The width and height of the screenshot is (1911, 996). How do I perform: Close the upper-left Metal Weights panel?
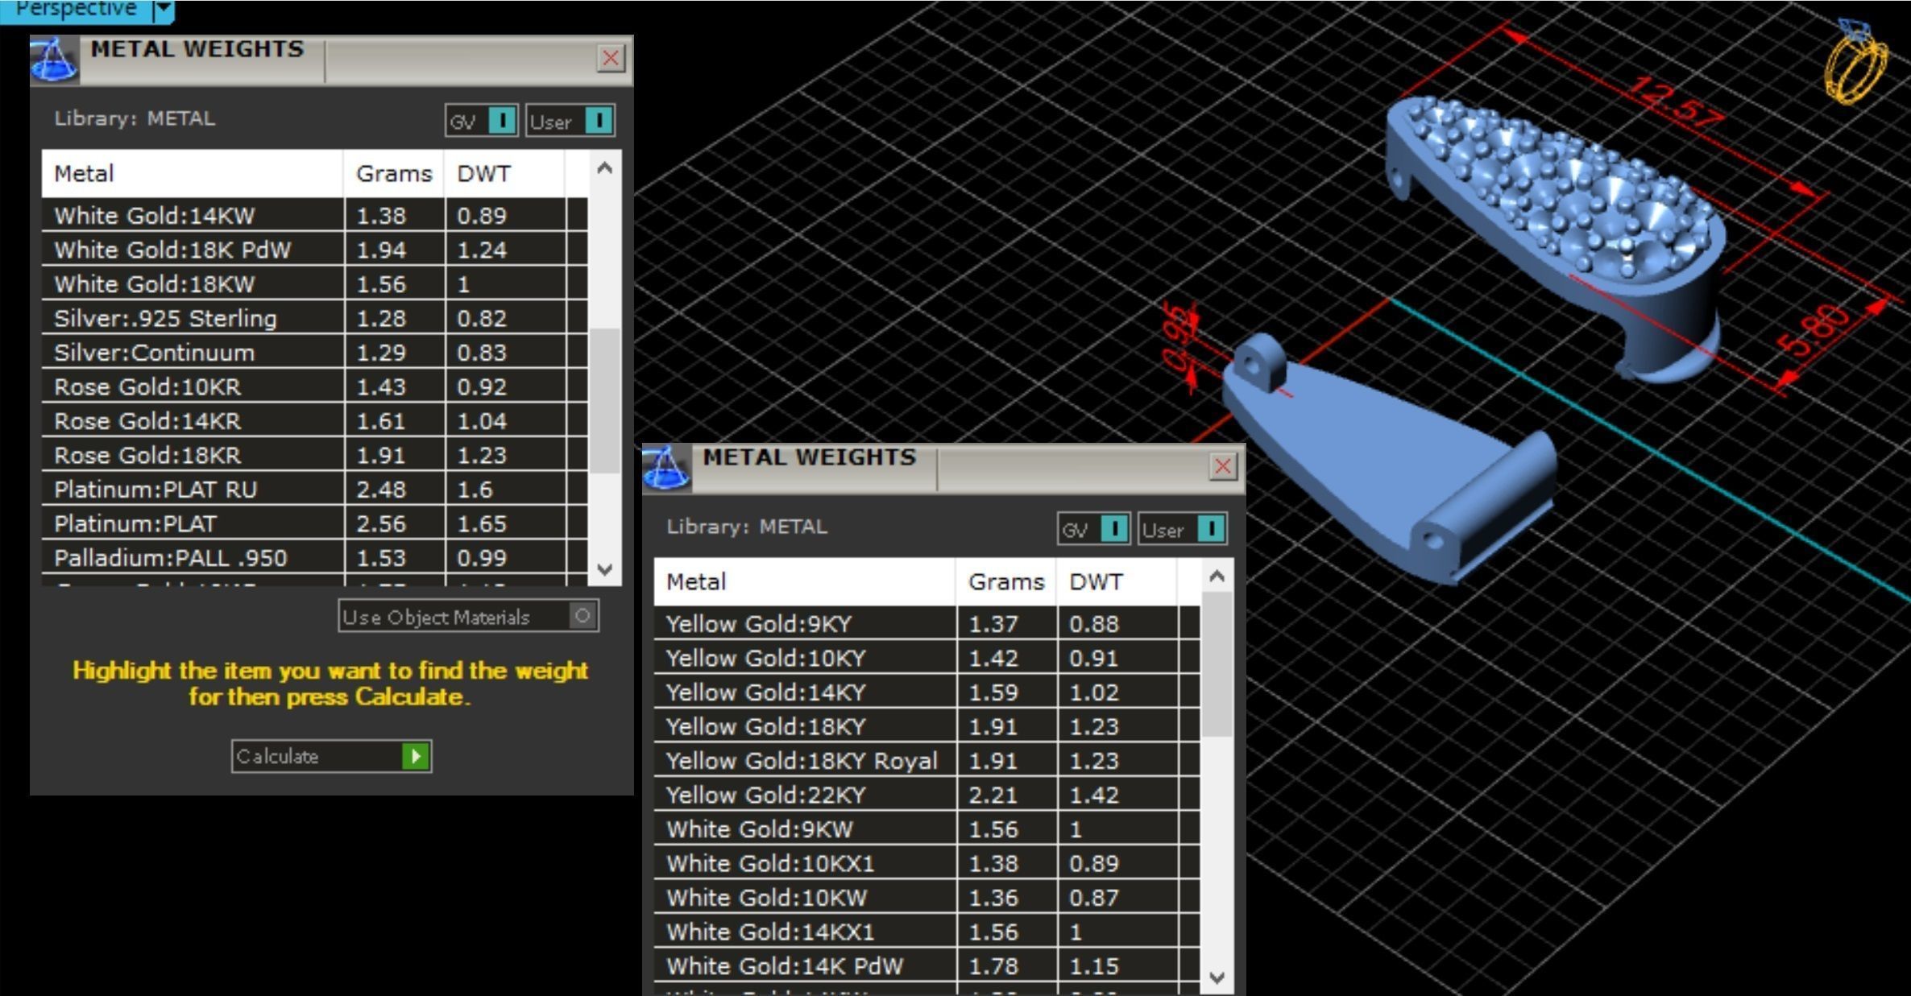point(611,58)
